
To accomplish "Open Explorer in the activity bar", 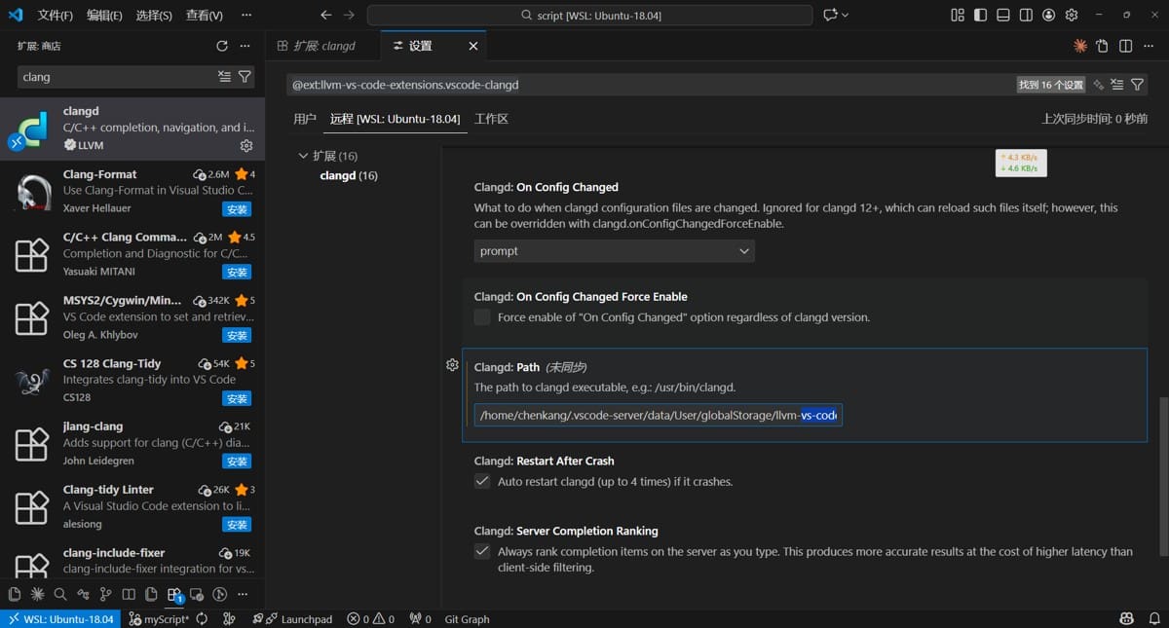I will 15,594.
